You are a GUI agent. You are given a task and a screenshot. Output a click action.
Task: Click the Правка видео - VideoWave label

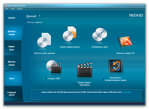pyautogui.click(x=85, y=84)
